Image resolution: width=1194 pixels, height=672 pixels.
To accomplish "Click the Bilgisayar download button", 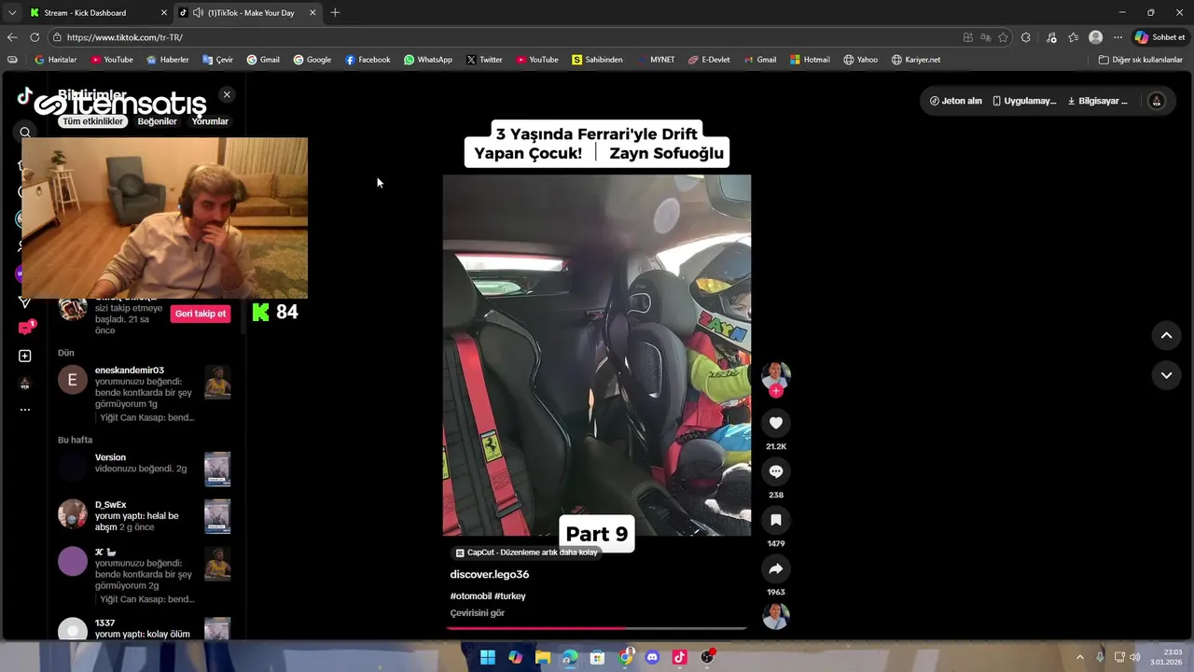I will tap(1097, 101).
